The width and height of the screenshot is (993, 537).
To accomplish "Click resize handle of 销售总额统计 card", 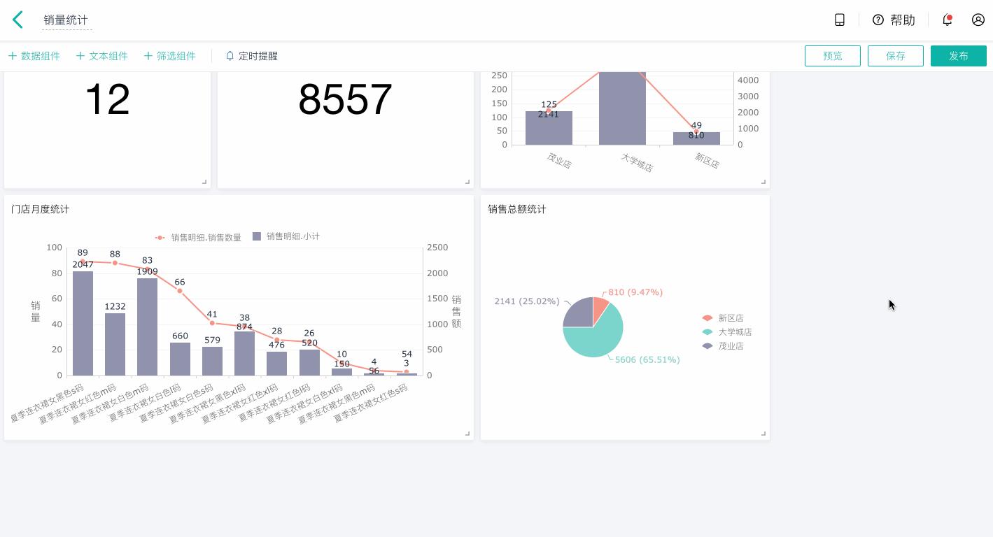I will click(763, 434).
